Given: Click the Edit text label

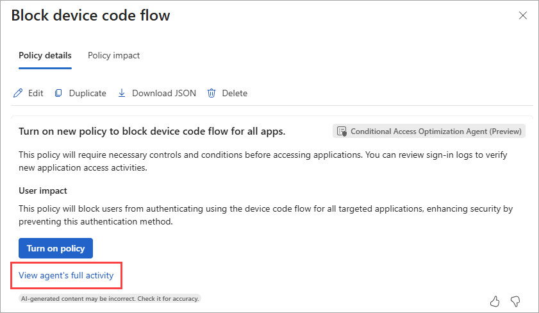Looking at the screenshot, I should (36, 93).
